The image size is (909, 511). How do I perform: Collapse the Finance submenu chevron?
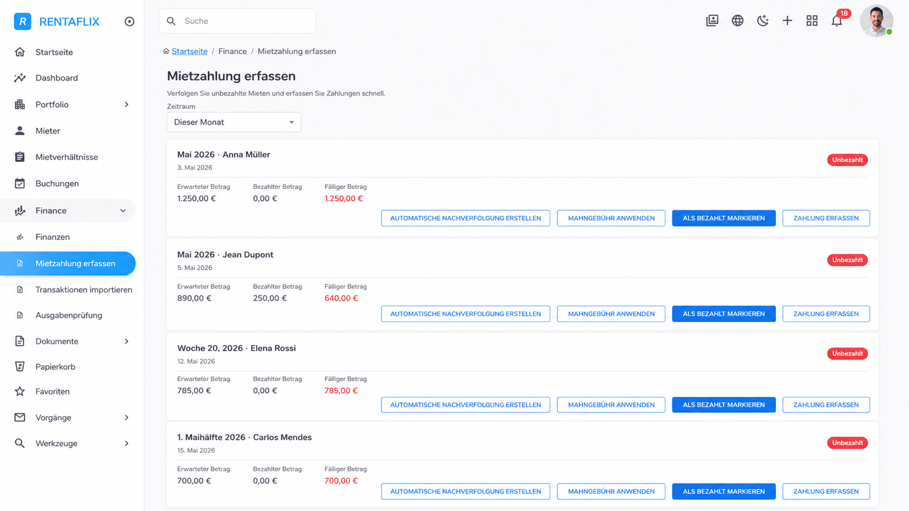pos(123,211)
